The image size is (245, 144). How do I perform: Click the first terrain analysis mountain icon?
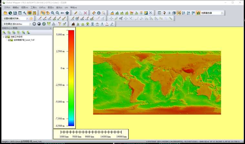coord(112,13)
